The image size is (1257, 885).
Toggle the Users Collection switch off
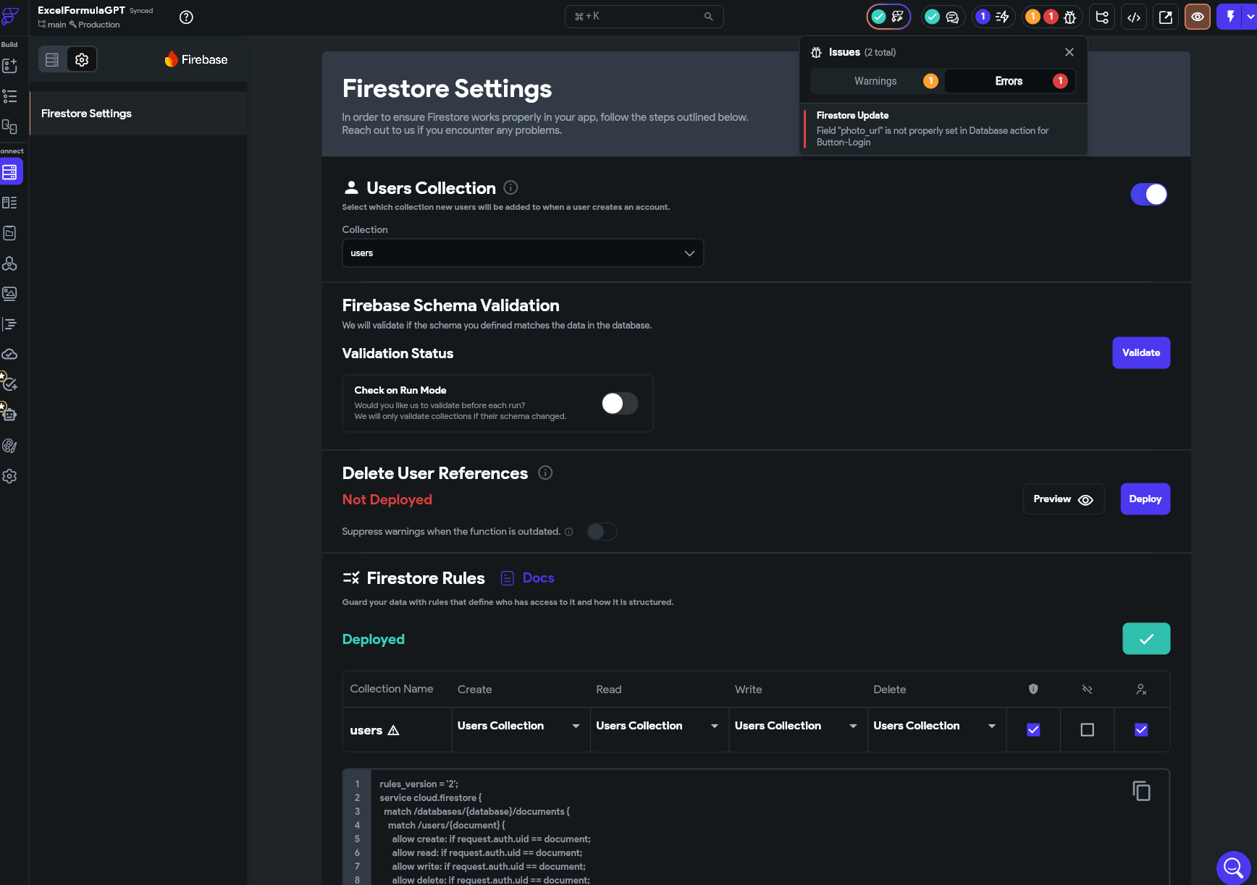pos(1149,194)
